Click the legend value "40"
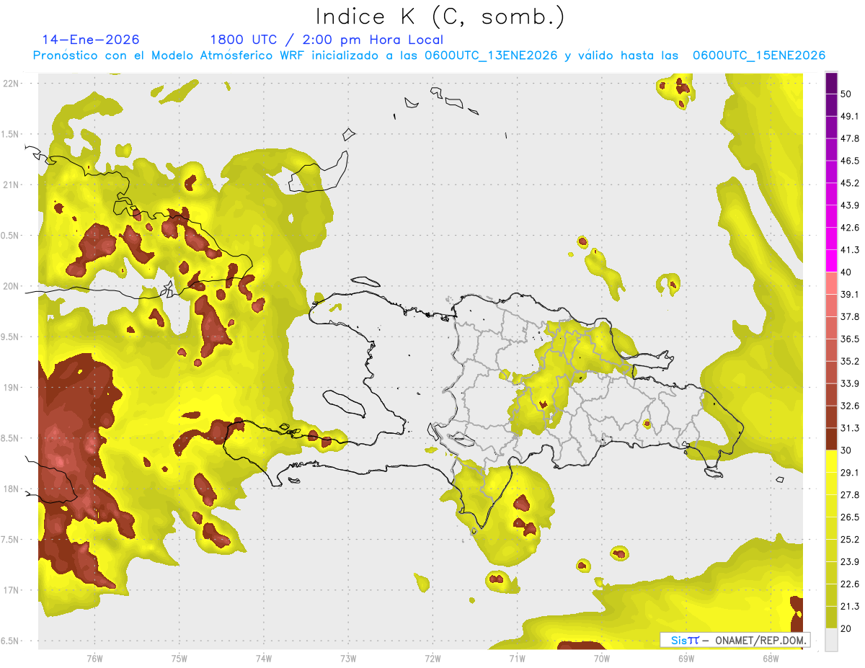865x668 pixels. (847, 272)
